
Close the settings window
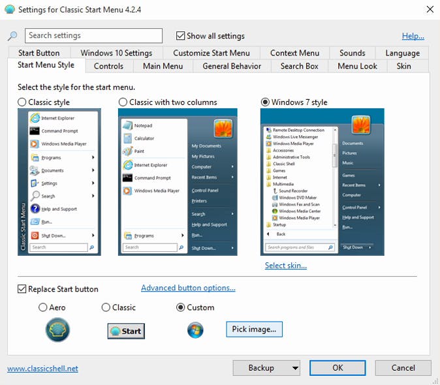[x=430, y=9]
